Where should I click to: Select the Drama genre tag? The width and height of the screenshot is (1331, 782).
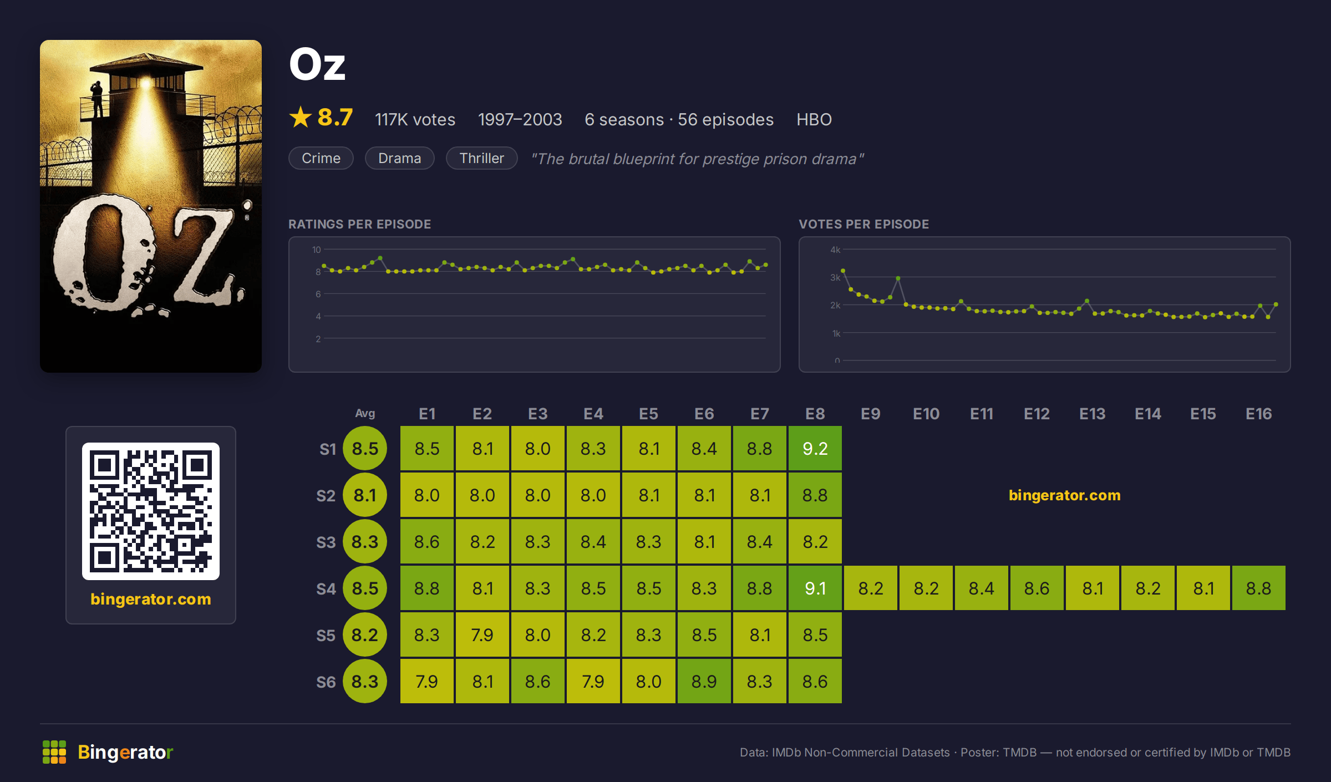tap(399, 158)
